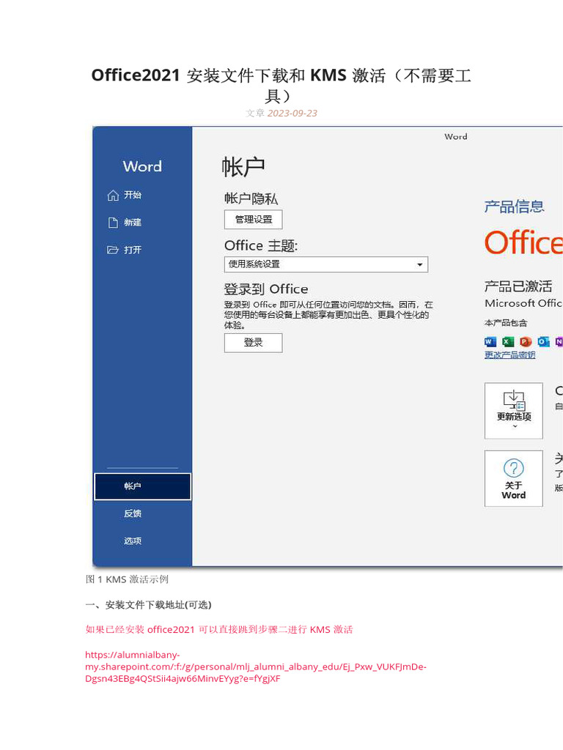The image size is (563, 750).
Task: Click the Home (开始) house icon
Action: (x=113, y=195)
